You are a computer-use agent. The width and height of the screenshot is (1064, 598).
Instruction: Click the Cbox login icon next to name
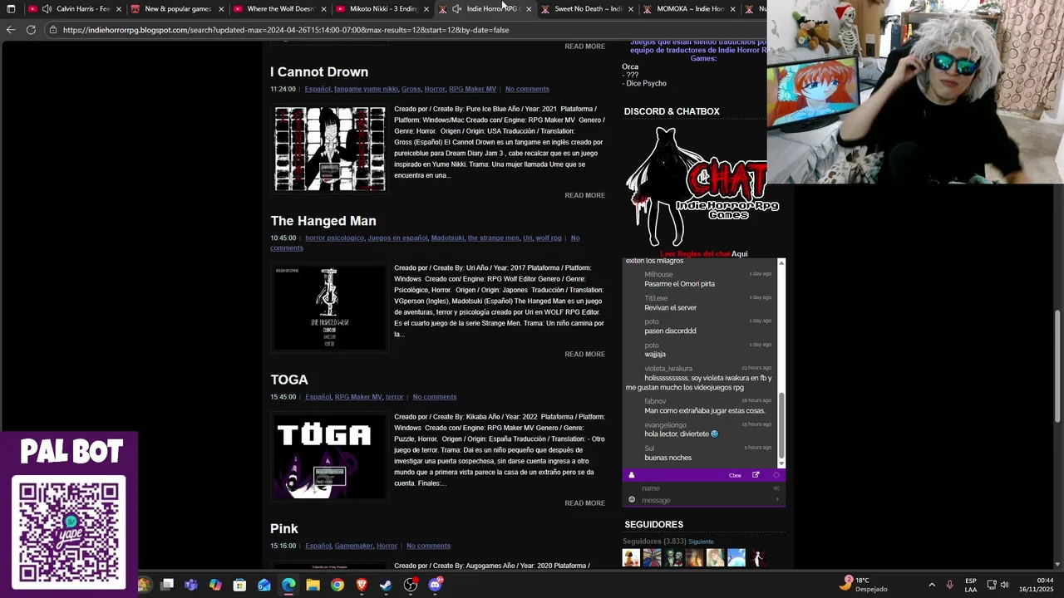click(x=776, y=488)
